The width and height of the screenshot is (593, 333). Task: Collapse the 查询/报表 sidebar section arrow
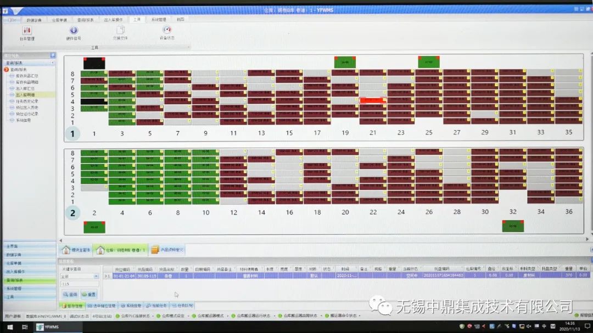click(x=52, y=63)
